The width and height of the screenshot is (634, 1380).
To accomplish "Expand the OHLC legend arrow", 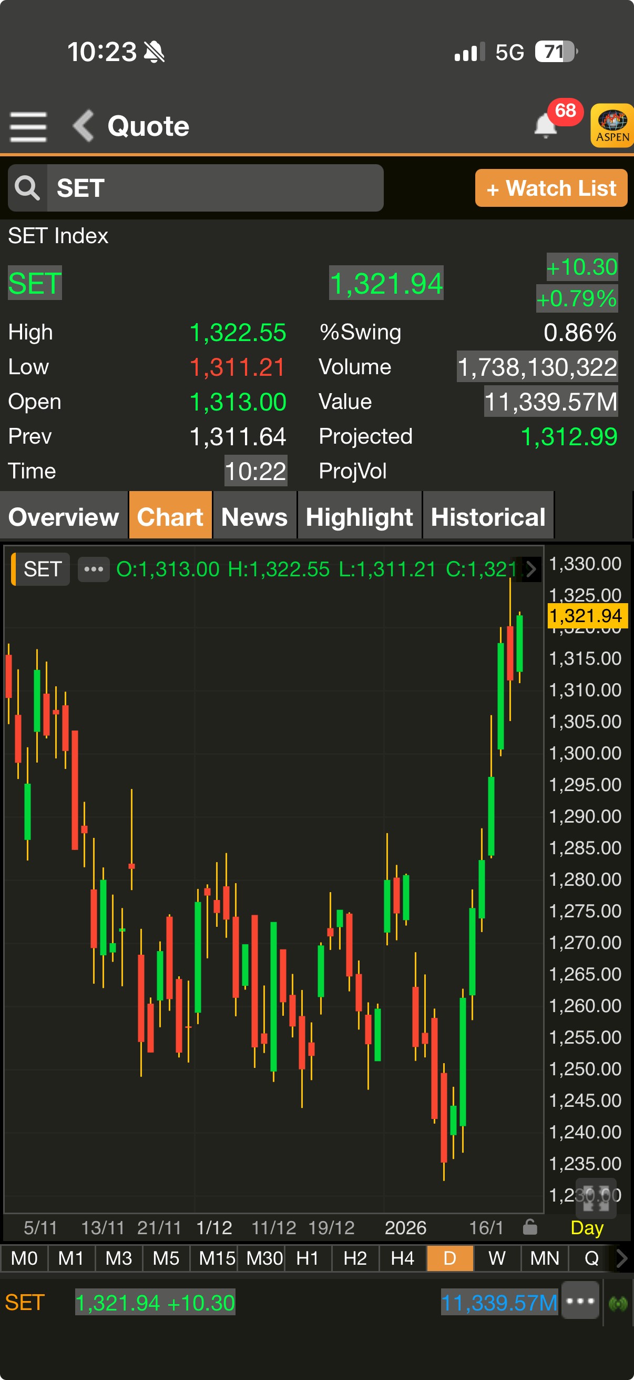I will click(x=531, y=569).
